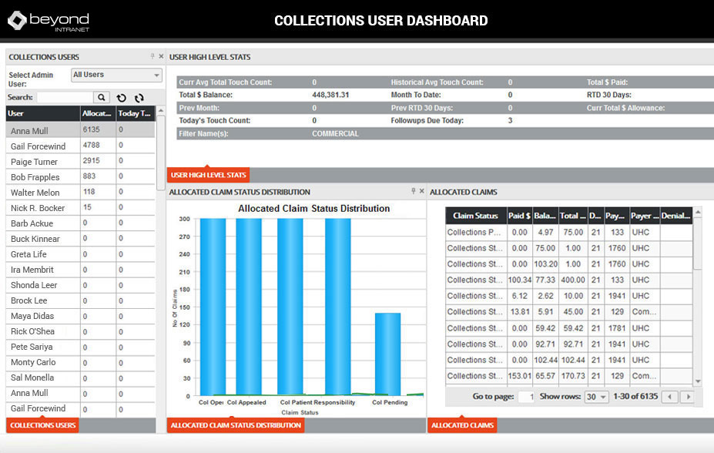
Task: Click the search magnifier icon
Action: pos(102,98)
